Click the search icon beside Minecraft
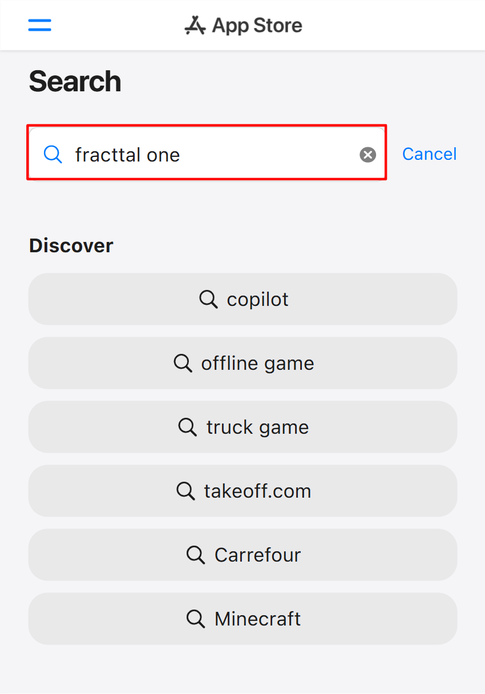The width and height of the screenshot is (485, 694). tap(196, 619)
